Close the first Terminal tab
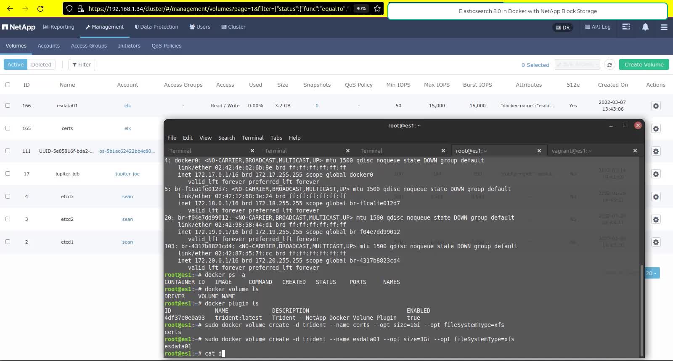 pos(252,151)
